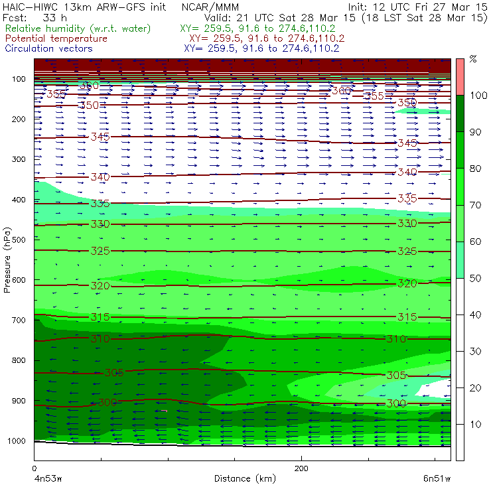The image size is (491, 491).
Task: Click the green 'Relative humidity (w.r.t. water)' label
Action: [x=78, y=29]
